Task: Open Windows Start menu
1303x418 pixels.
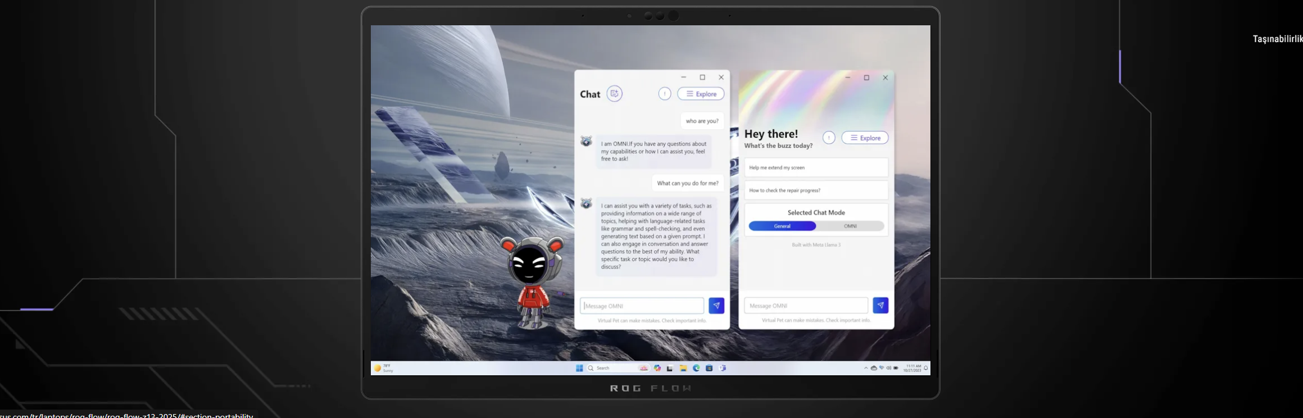Action: tap(579, 368)
